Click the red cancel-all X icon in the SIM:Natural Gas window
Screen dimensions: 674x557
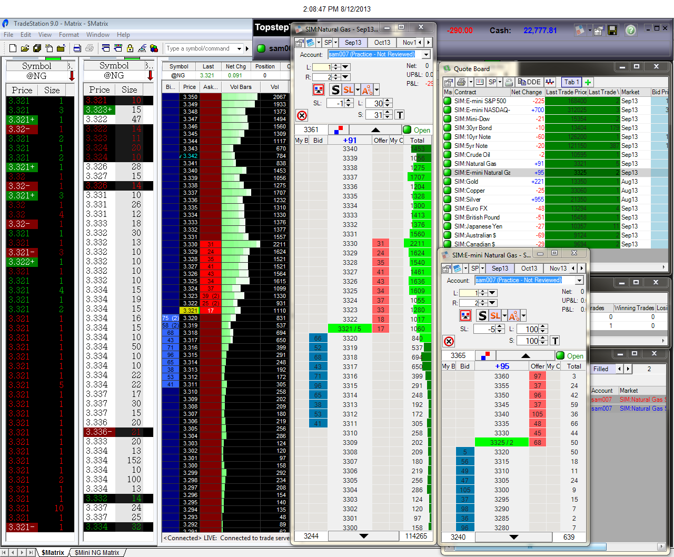click(x=302, y=116)
